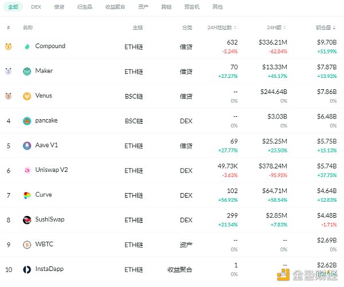Screen dimensions: 344x287
Task: Click Maker's +45.17% volume change
Action: [x=277, y=76]
